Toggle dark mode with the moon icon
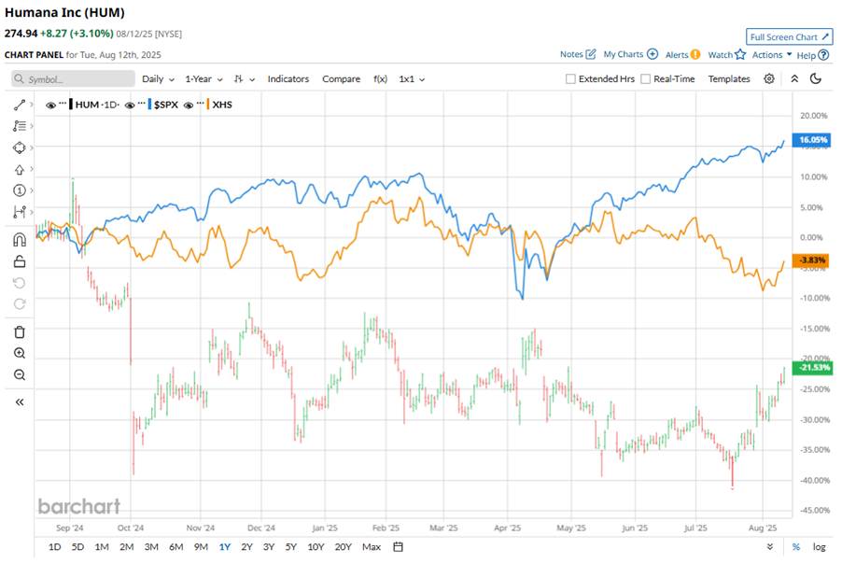Image resolution: width=842 pixels, height=563 pixels. (816, 79)
